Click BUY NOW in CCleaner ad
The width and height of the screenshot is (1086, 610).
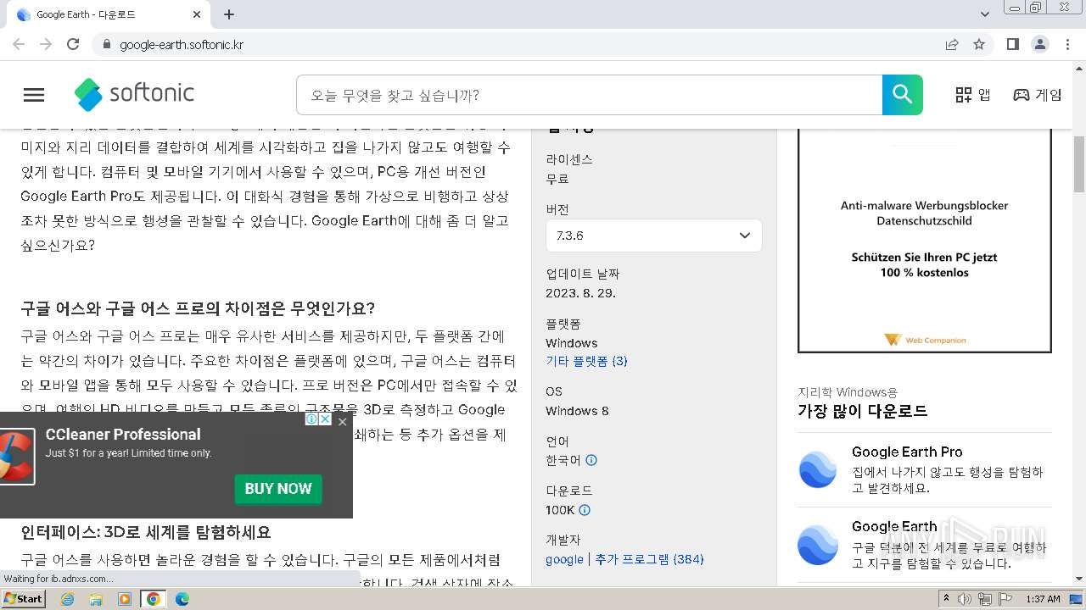tap(278, 489)
